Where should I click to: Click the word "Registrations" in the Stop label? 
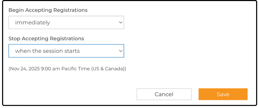[x=67, y=39]
